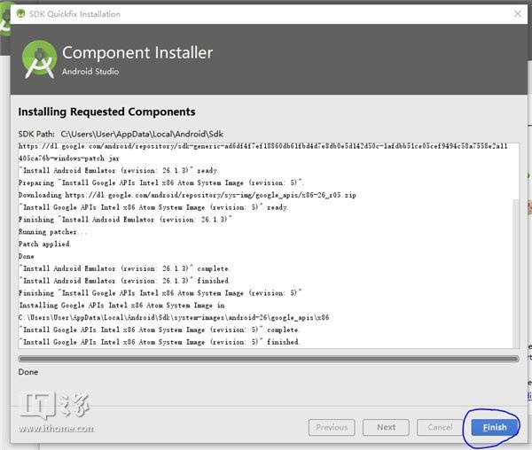
Task: Close the SDK Quickfix Installation window
Action: (516, 14)
